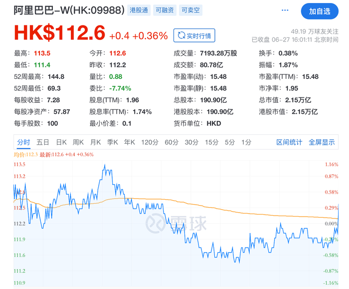Select the 可卖空 tag
Viewport: 349px width, 289px height.
click(190, 10)
